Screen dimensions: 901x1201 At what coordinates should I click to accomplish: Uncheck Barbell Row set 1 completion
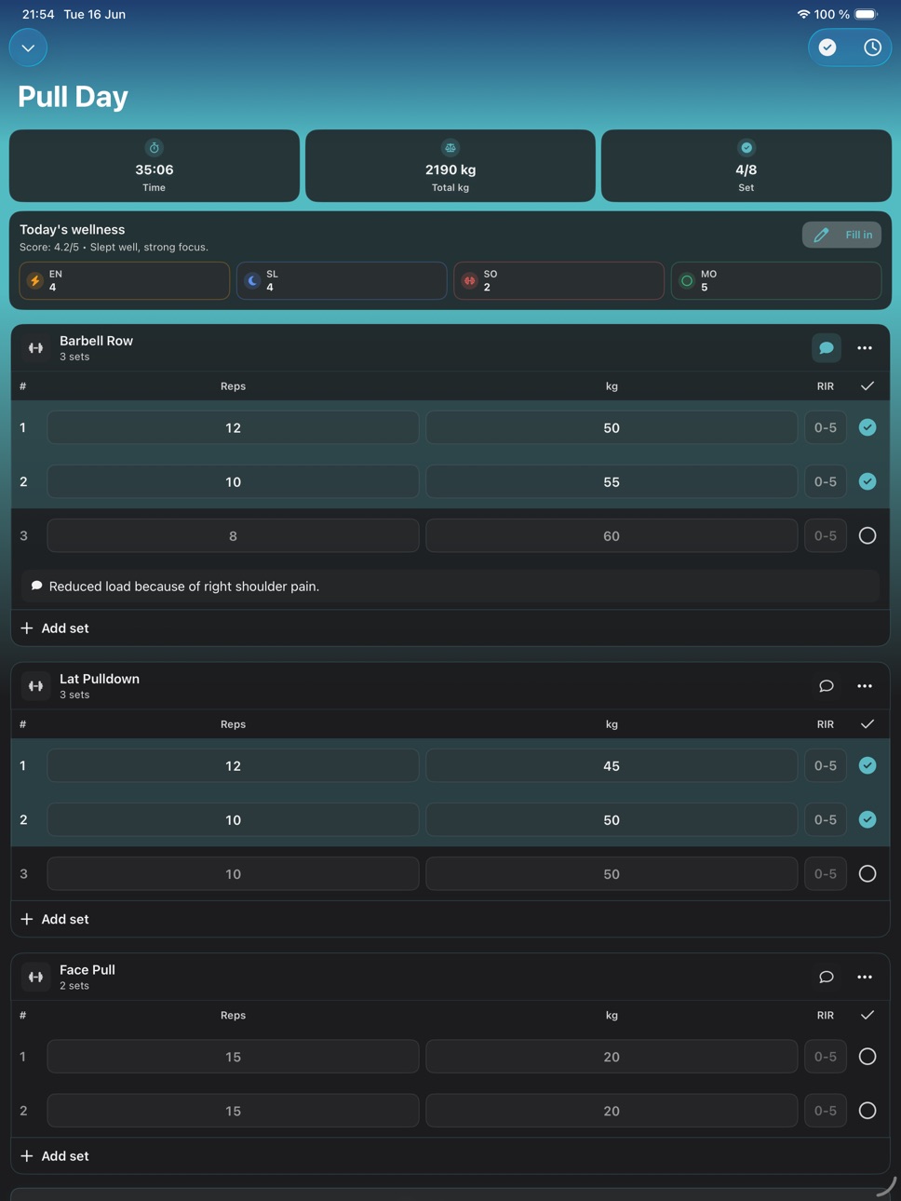click(867, 427)
